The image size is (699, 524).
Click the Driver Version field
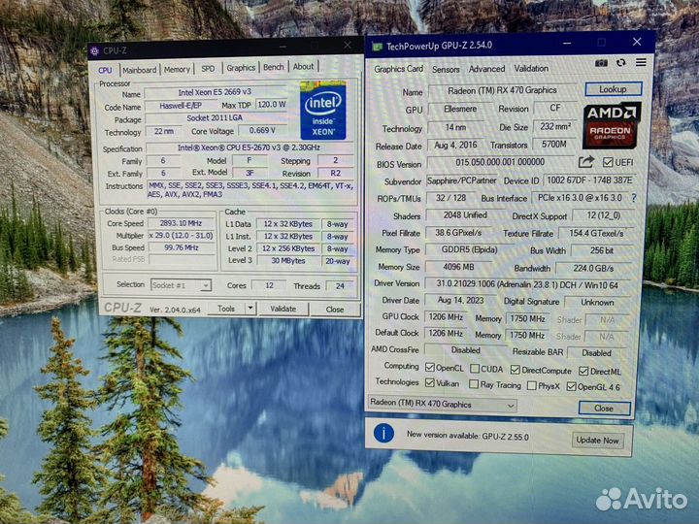point(527,284)
